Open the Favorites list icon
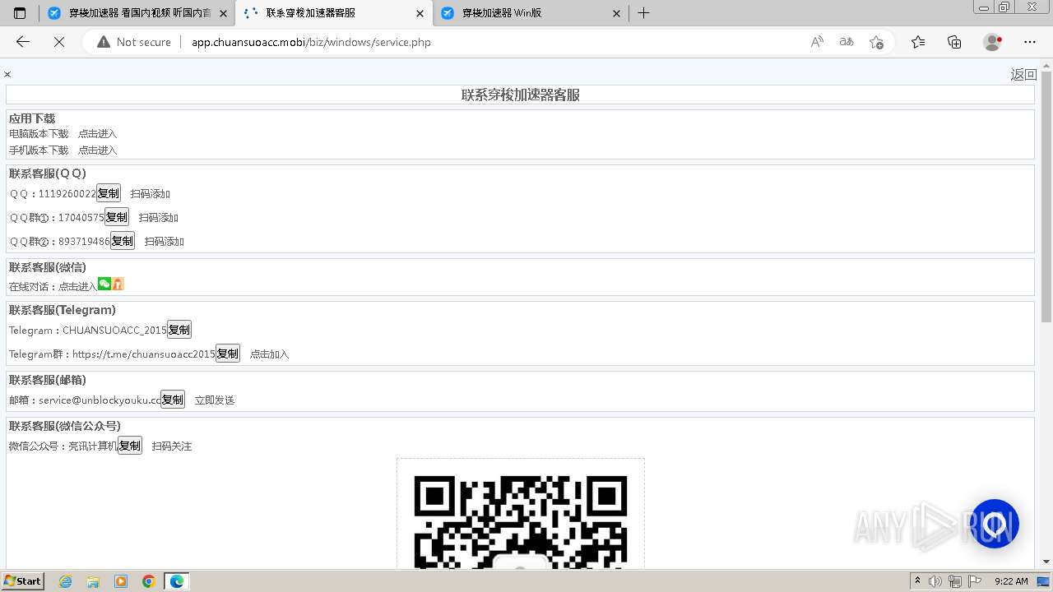1053x592 pixels. 918,42
